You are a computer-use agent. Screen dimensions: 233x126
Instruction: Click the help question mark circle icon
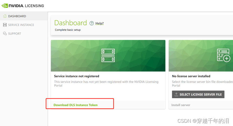pos(92,23)
